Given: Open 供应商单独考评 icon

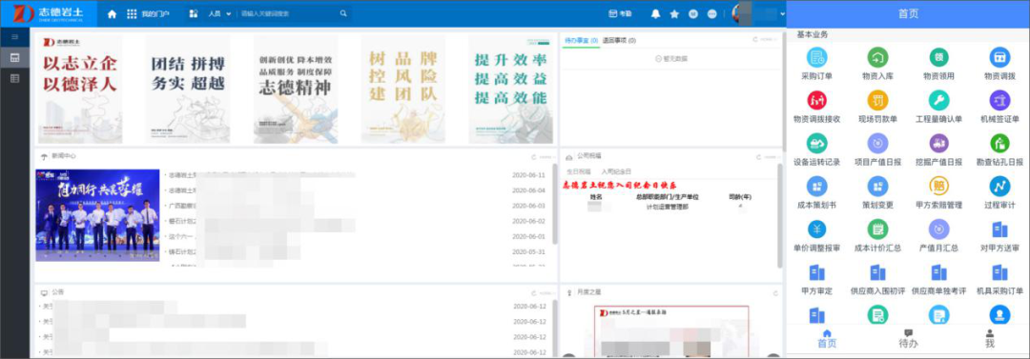Looking at the screenshot, I should 938,272.
